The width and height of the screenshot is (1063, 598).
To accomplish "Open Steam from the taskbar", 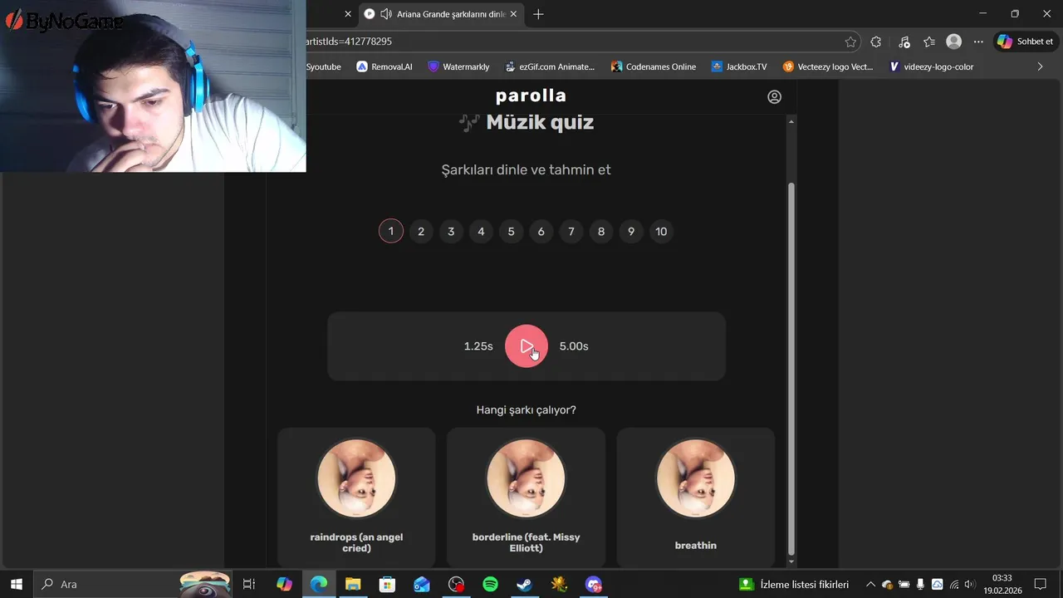I will (x=525, y=584).
